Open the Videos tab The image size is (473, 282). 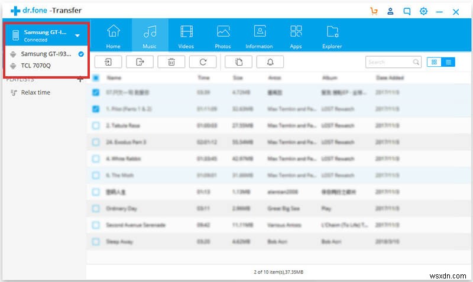(186, 36)
